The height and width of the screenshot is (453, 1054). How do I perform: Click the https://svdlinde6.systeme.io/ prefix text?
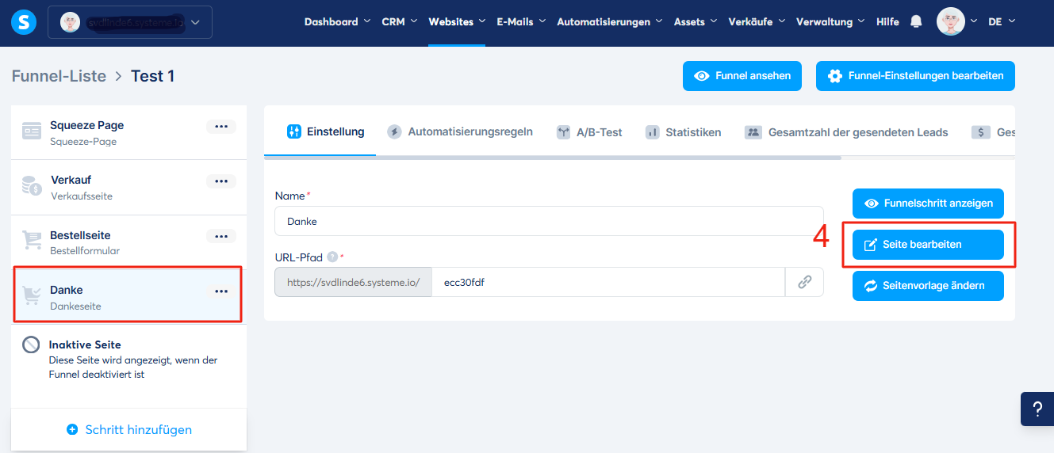click(x=353, y=282)
